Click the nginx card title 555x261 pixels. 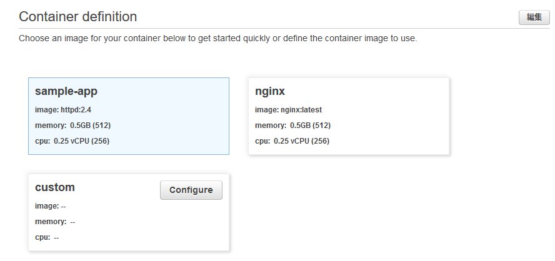[x=270, y=91]
